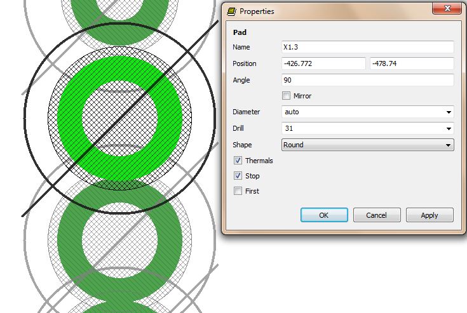Uncheck the Stop checkbox
Image resolution: width=467 pixels, height=313 pixels.
pos(238,176)
